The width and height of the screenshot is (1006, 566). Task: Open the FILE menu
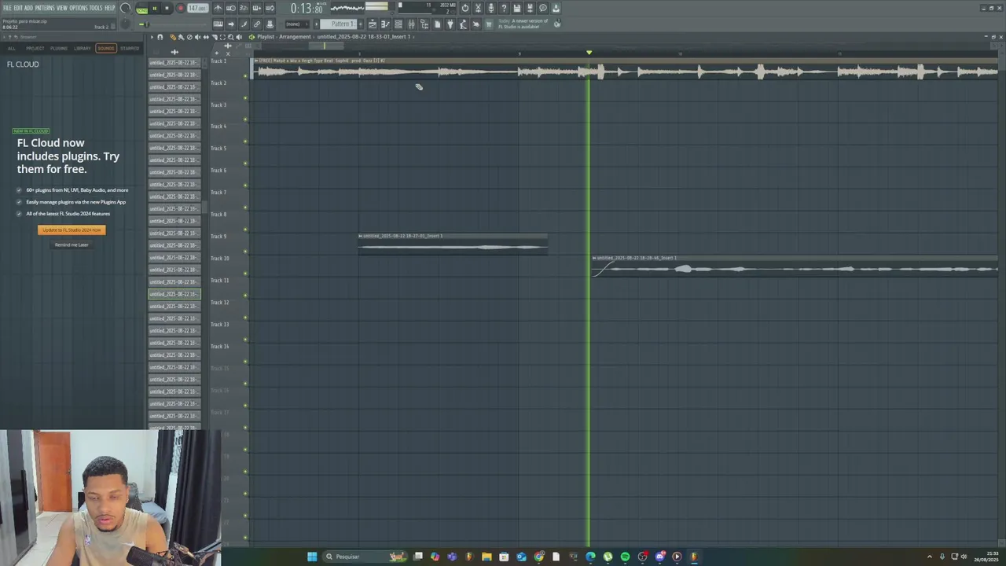coord(7,8)
